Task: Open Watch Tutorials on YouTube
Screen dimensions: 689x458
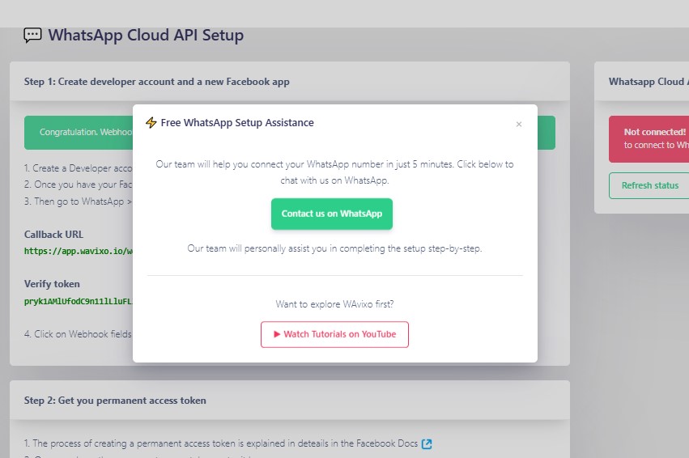Action: click(334, 334)
